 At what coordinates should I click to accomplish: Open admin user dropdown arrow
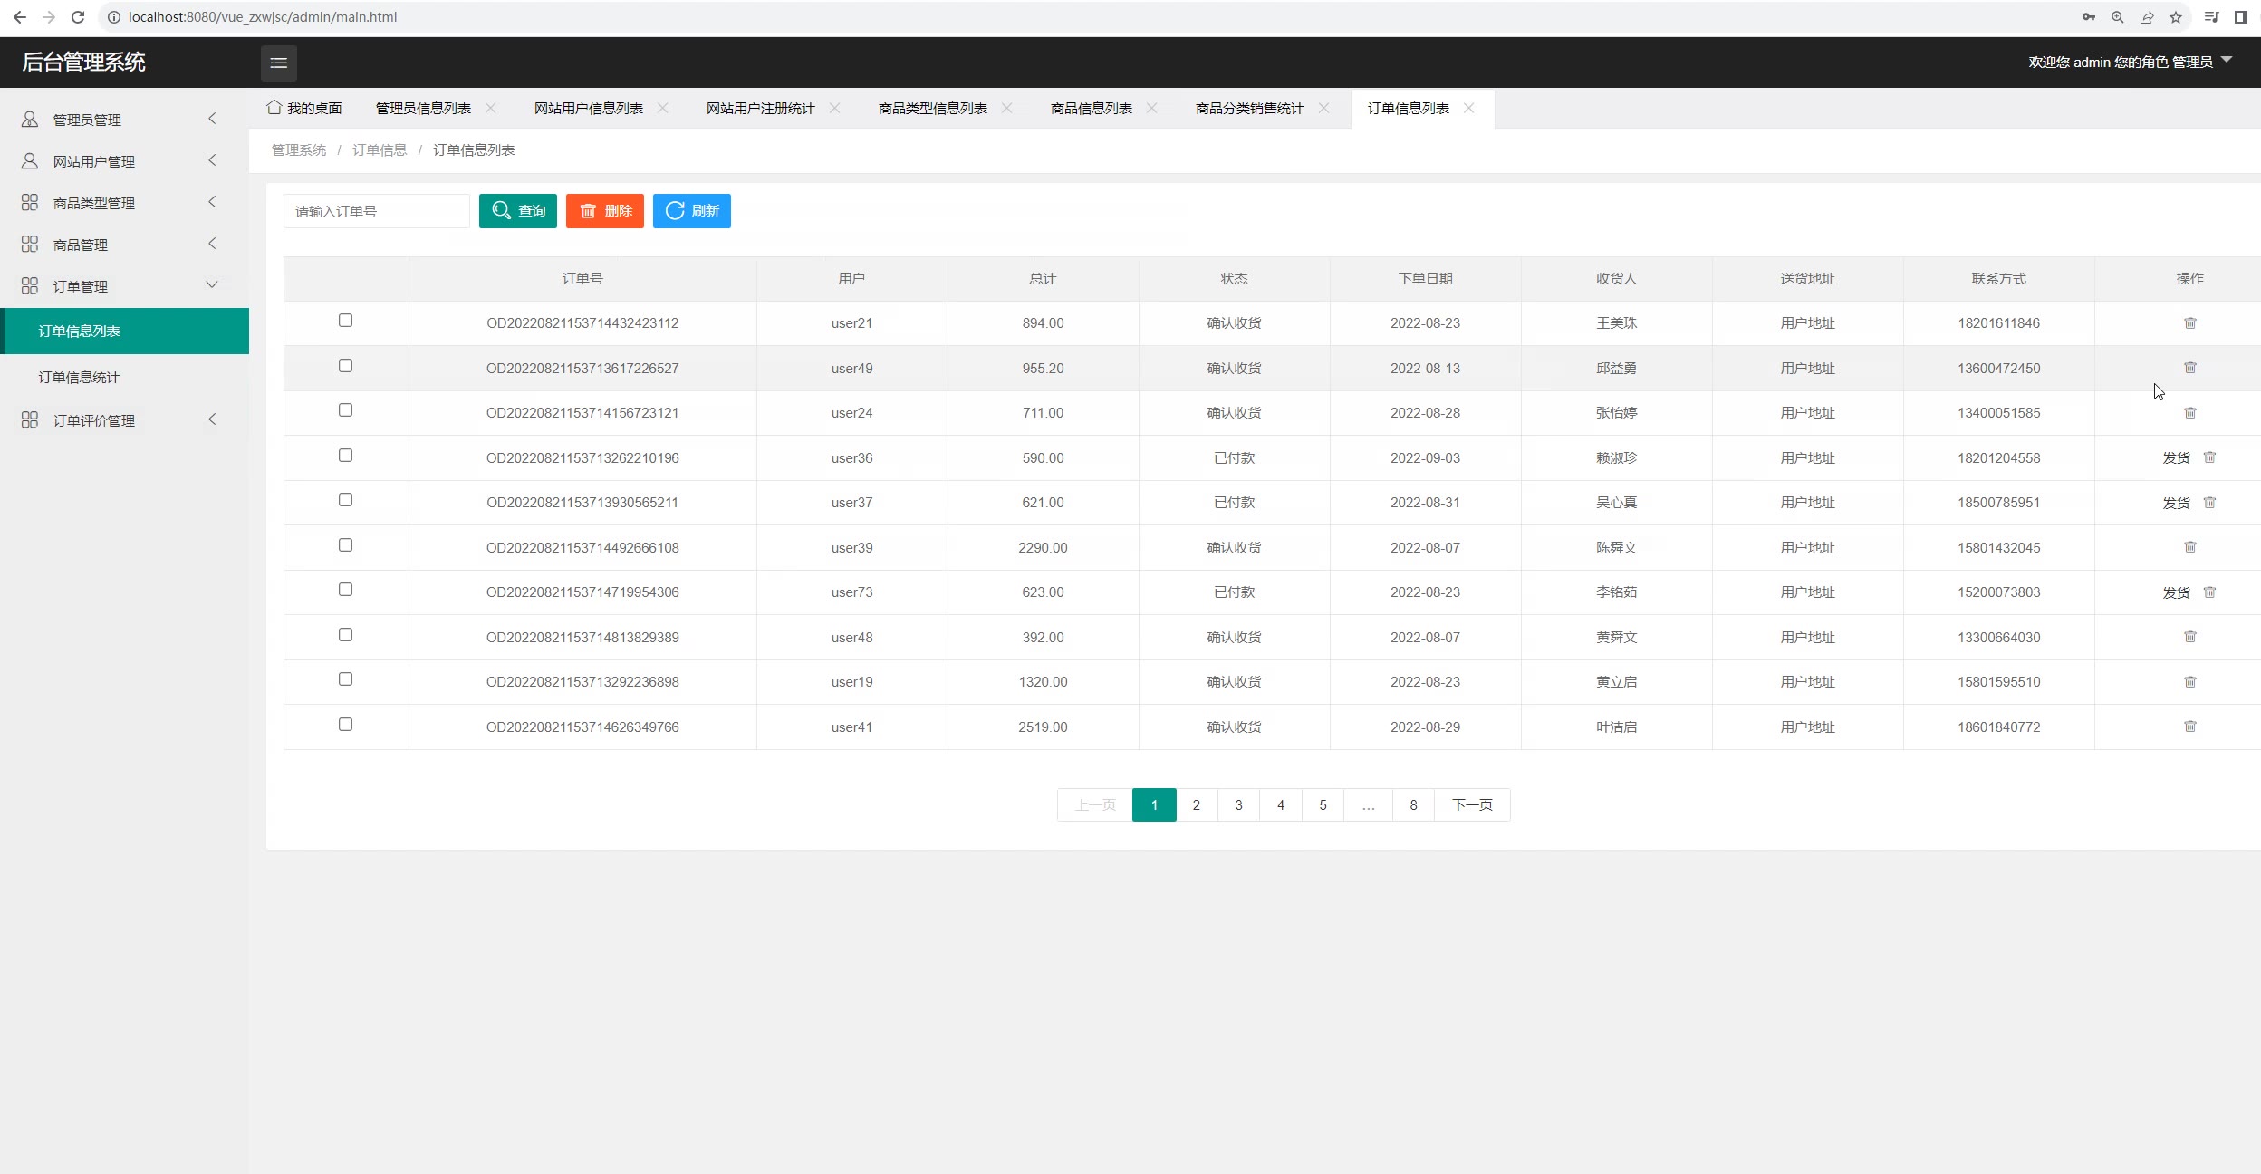(2226, 60)
